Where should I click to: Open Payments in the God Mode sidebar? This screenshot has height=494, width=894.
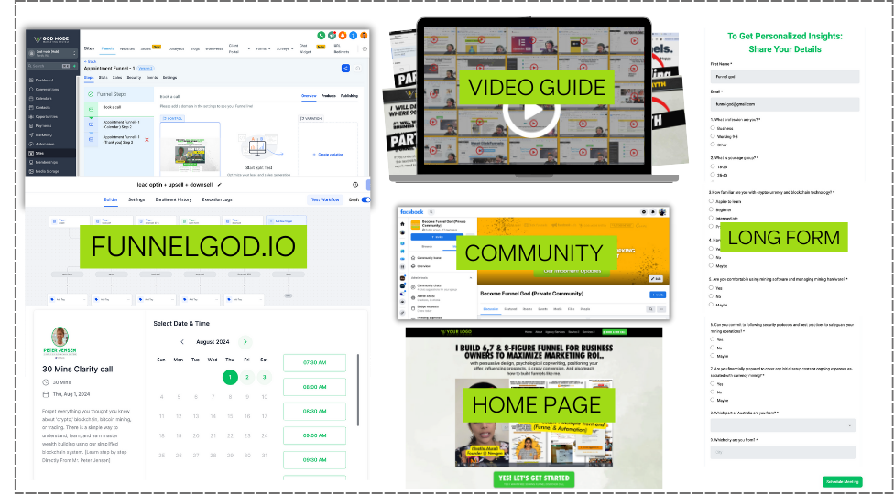(x=43, y=125)
